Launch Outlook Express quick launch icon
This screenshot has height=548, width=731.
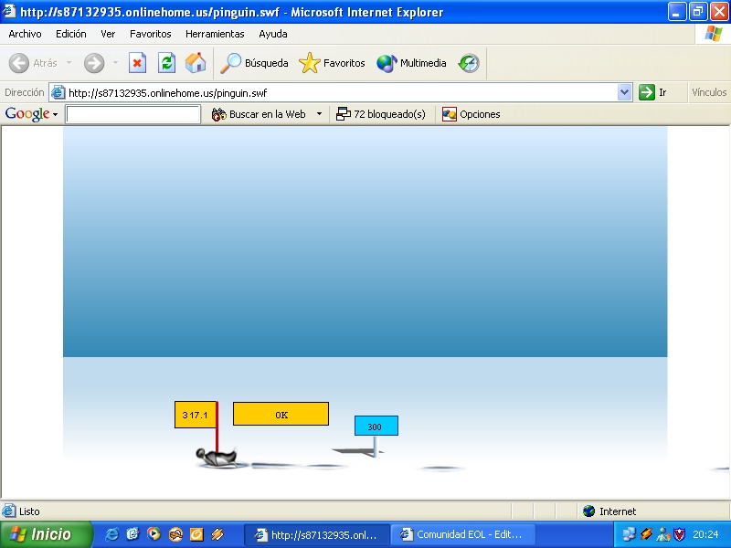pos(132,534)
